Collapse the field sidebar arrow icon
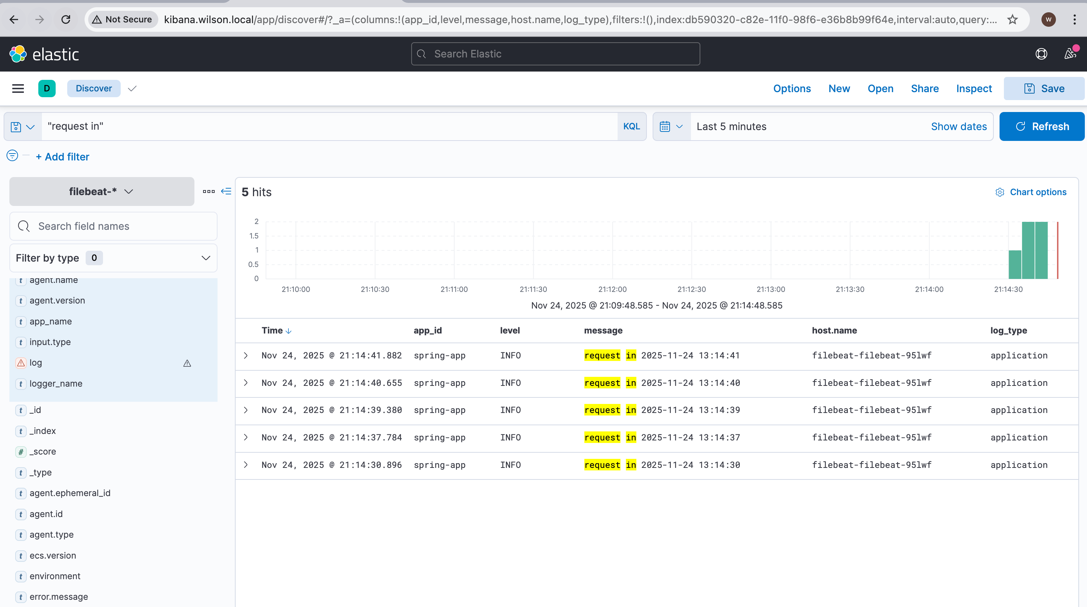The width and height of the screenshot is (1087, 607). [x=226, y=191]
